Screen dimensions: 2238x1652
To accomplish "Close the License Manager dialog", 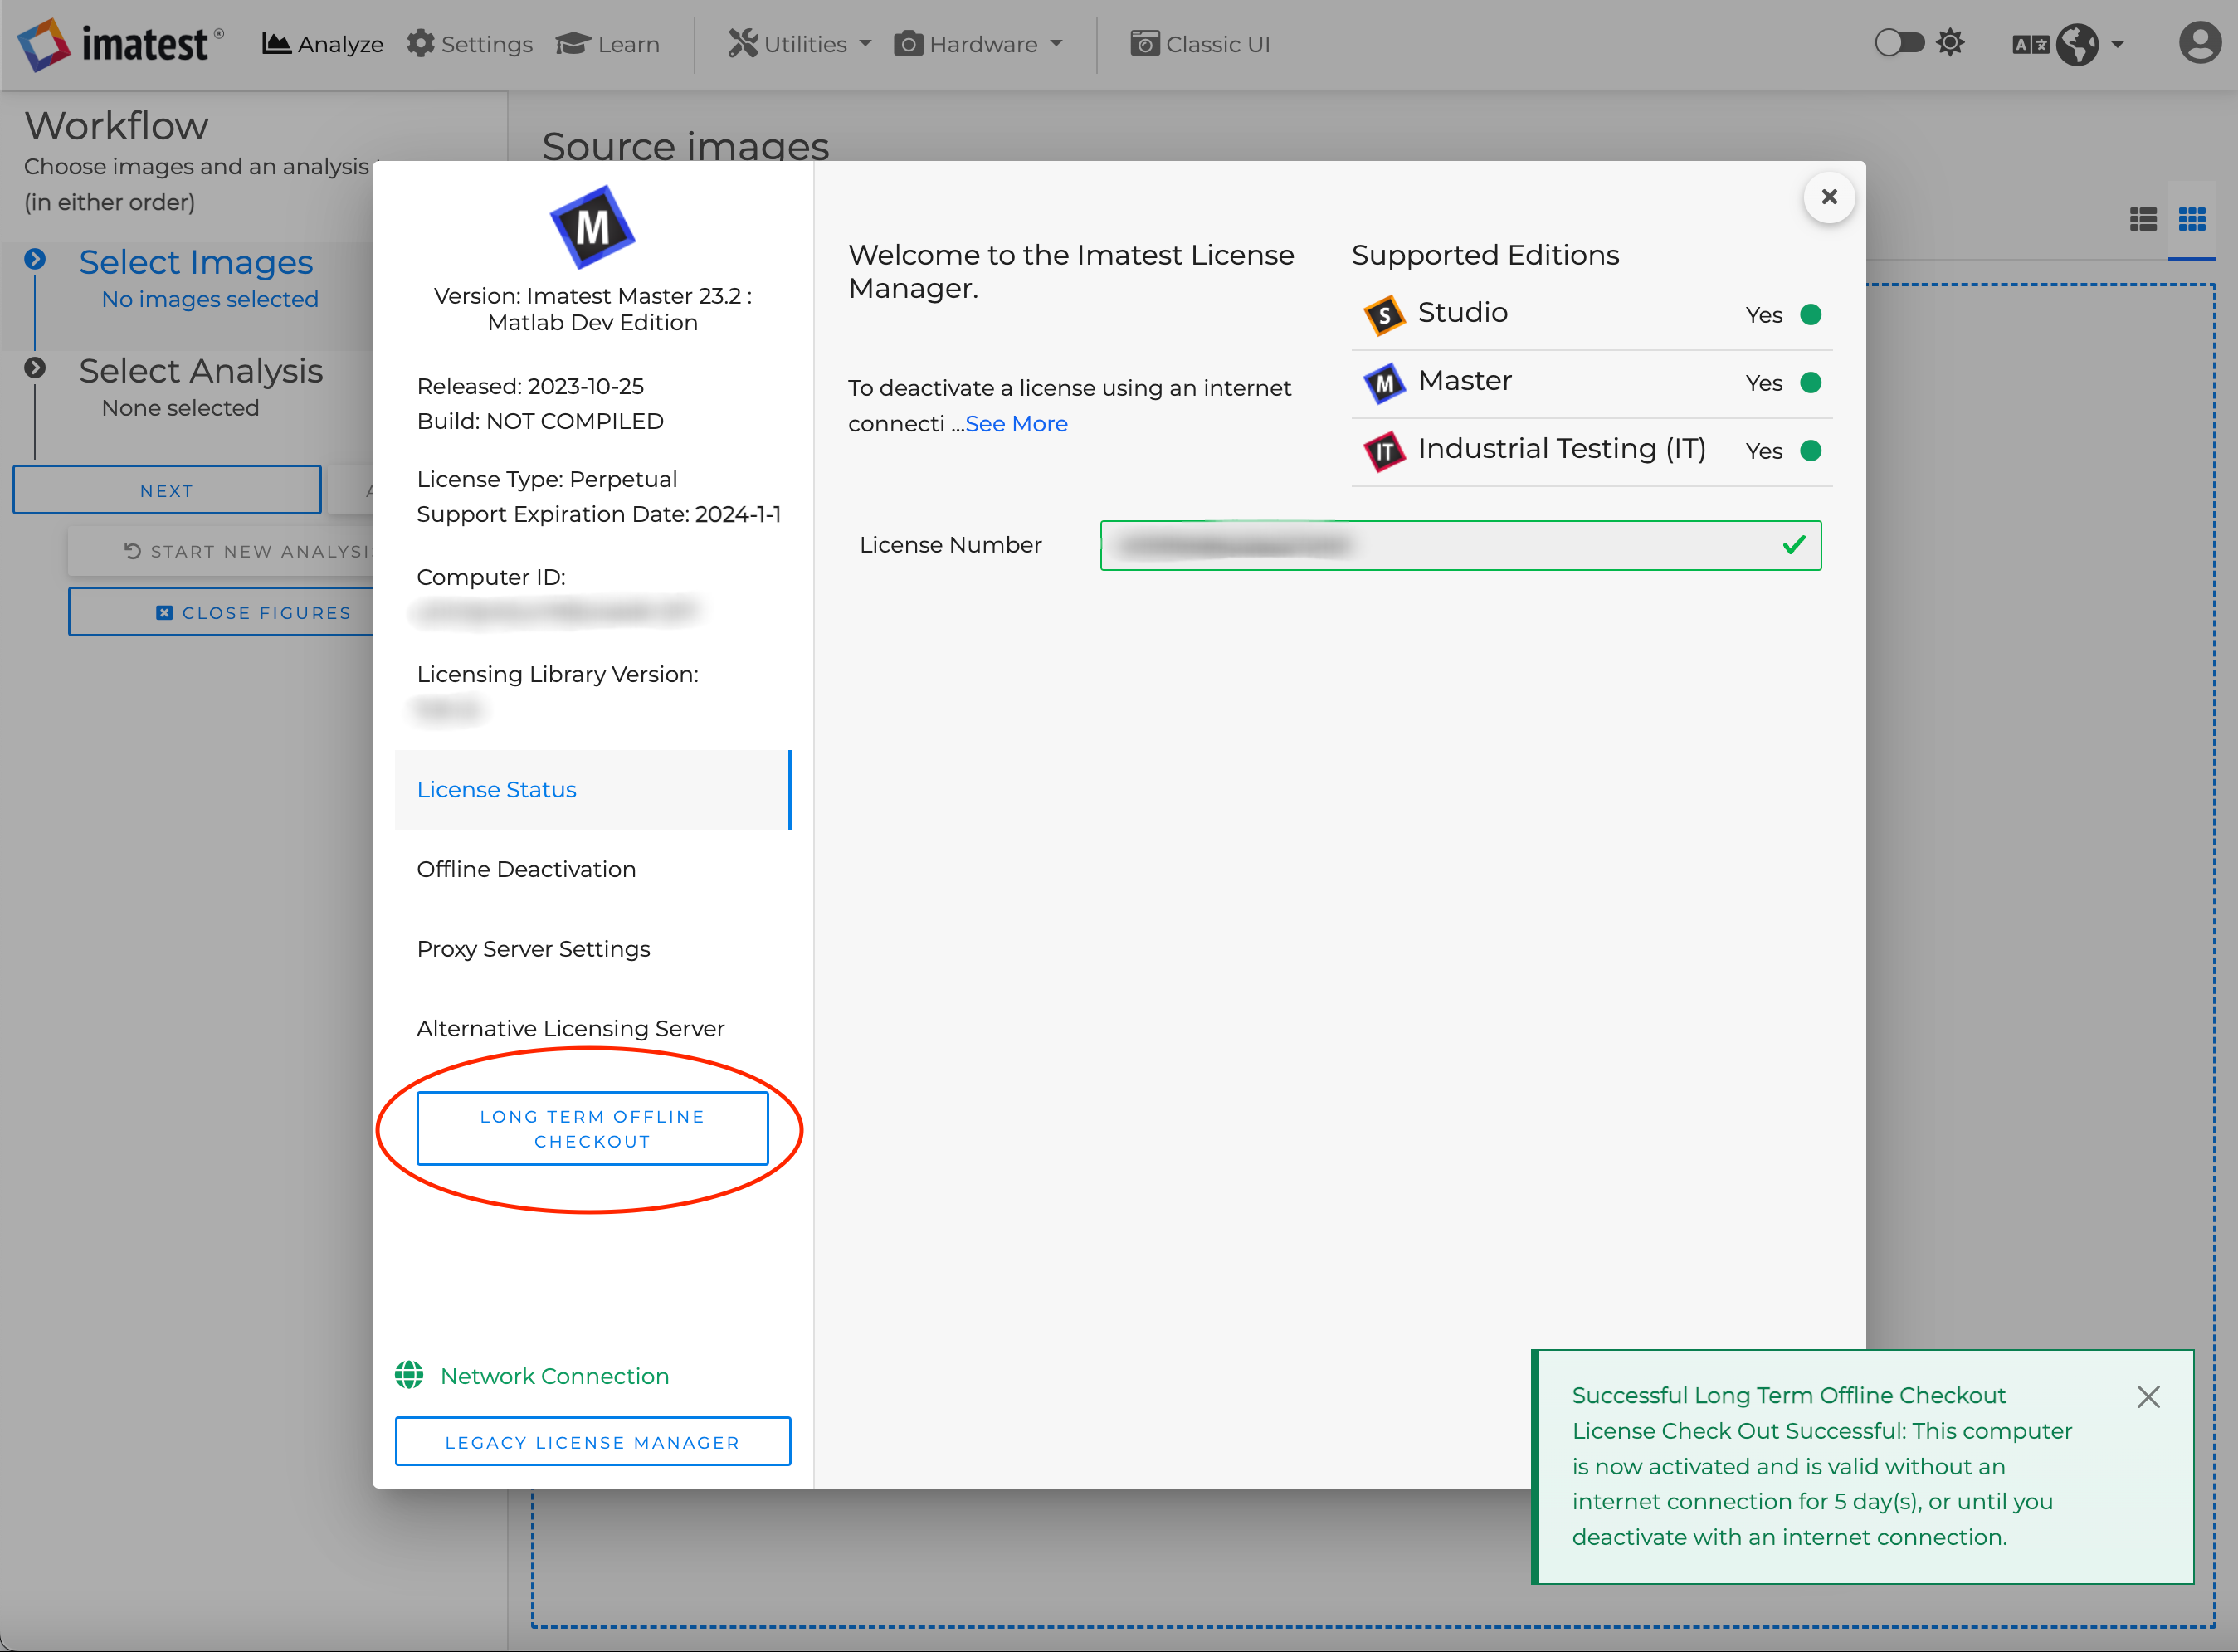I will click(x=1829, y=197).
